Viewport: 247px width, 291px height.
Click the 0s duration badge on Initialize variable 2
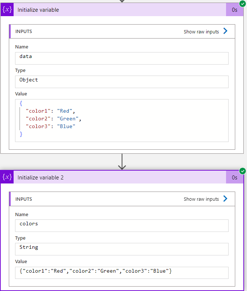tap(235, 178)
